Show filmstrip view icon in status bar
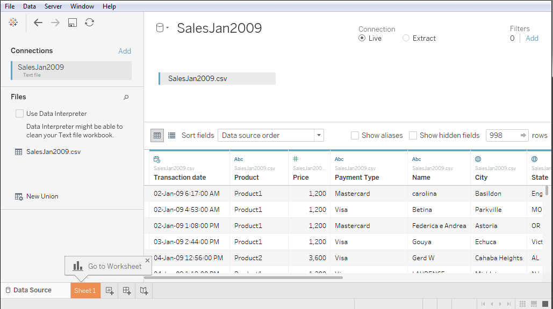Viewport: 553px width, 309px height. click(x=534, y=304)
